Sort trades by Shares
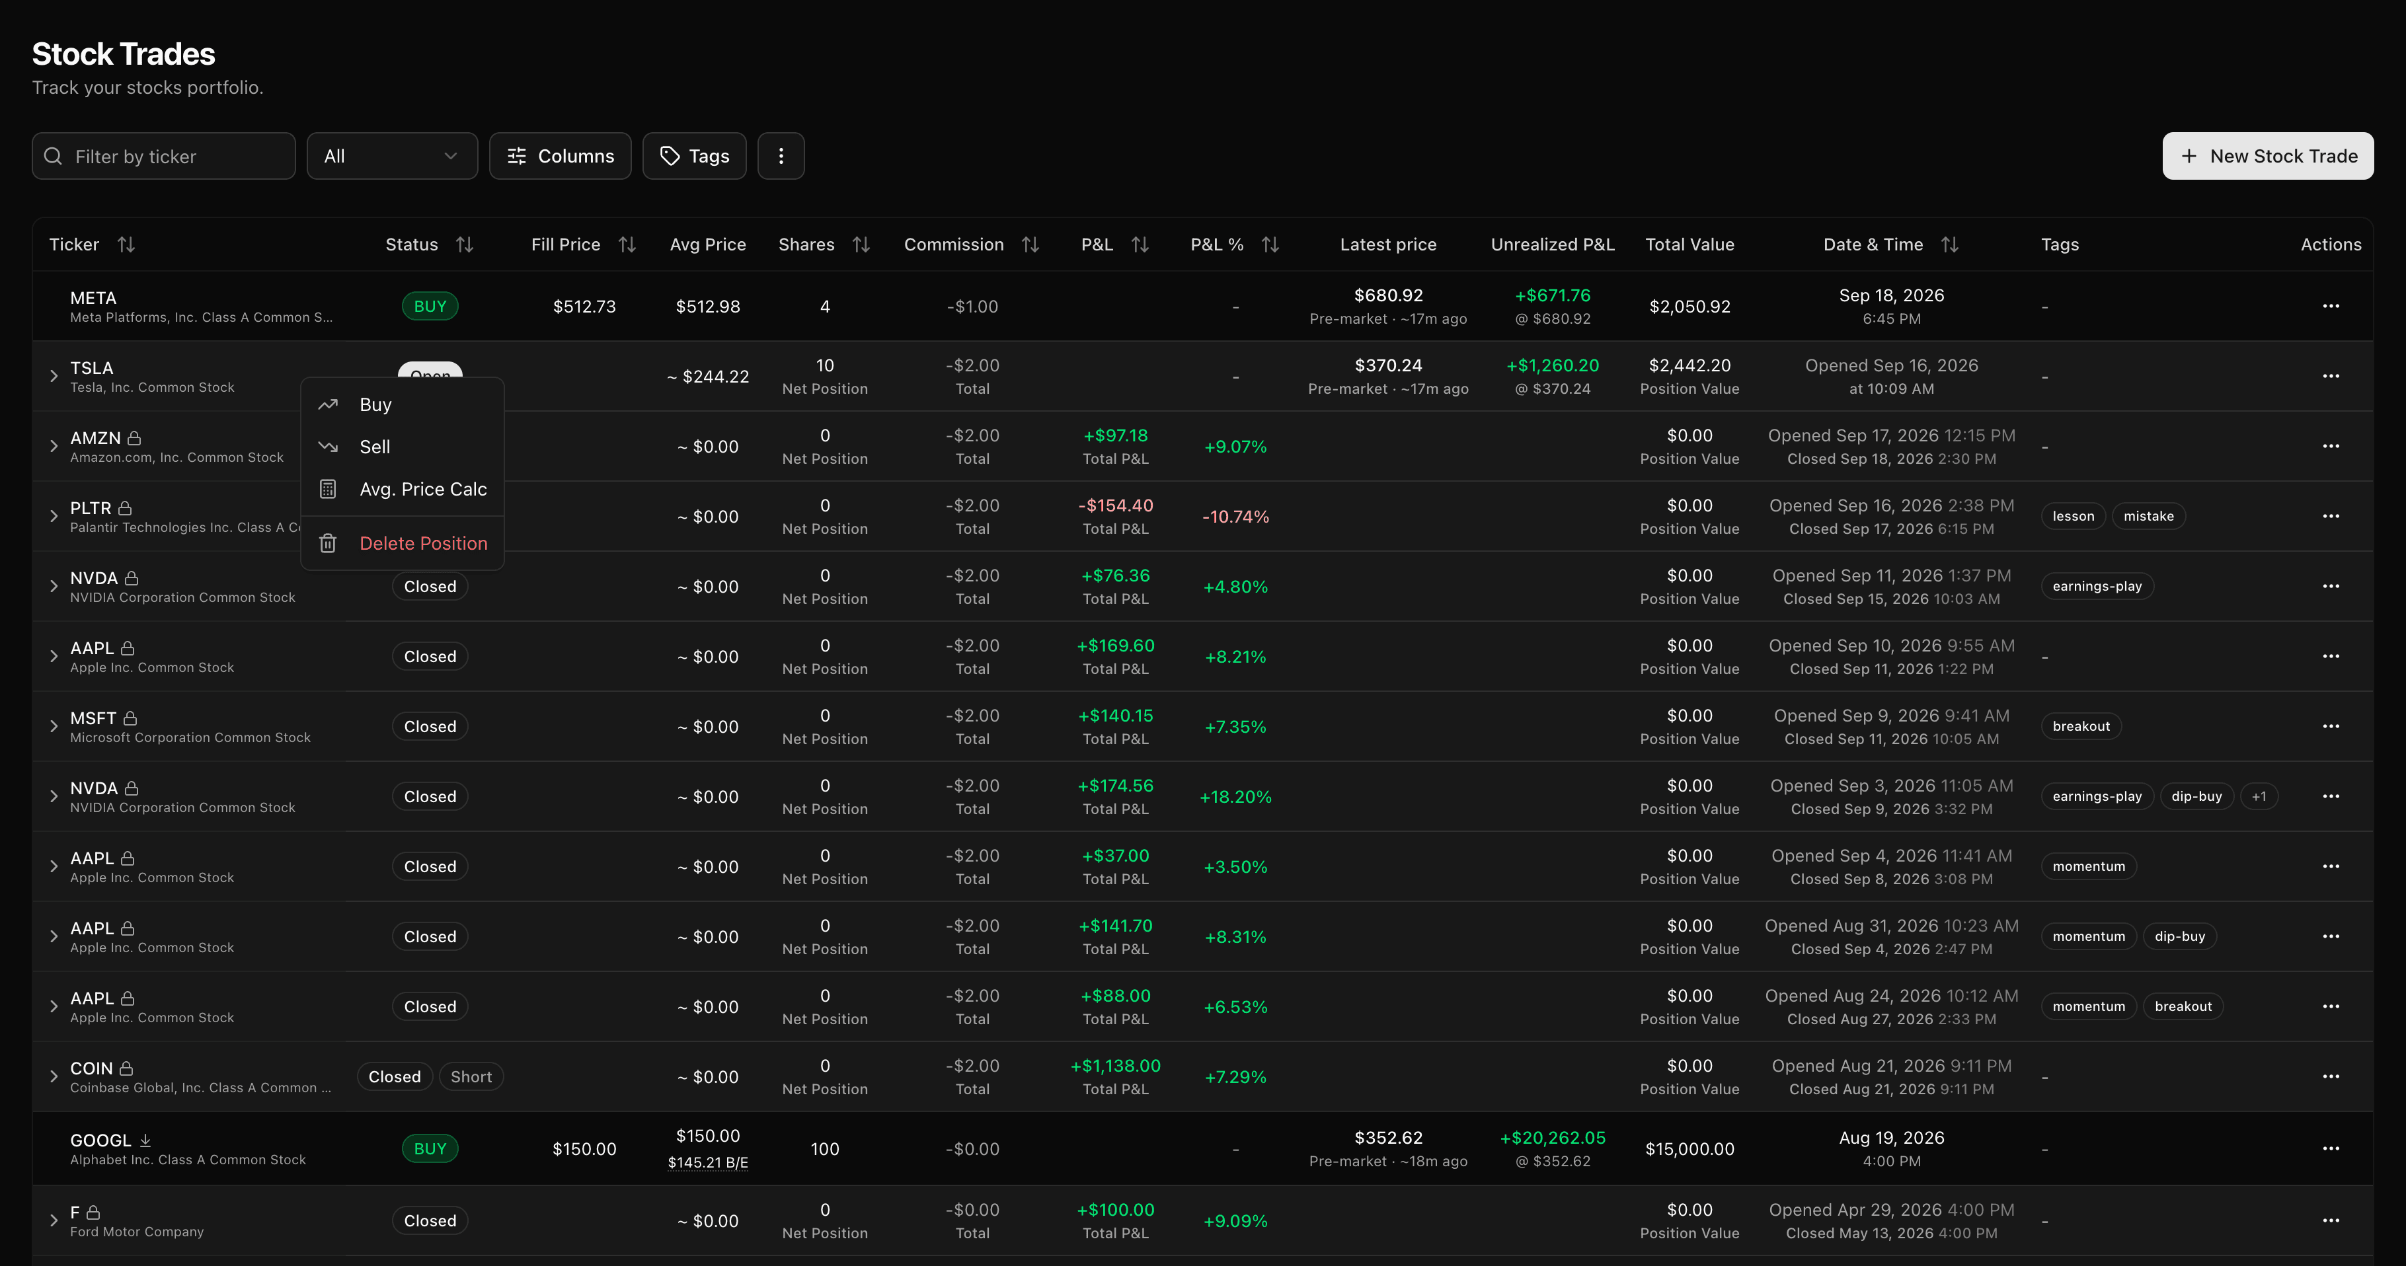Image resolution: width=2406 pixels, height=1266 pixels. pyautogui.click(x=861, y=244)
